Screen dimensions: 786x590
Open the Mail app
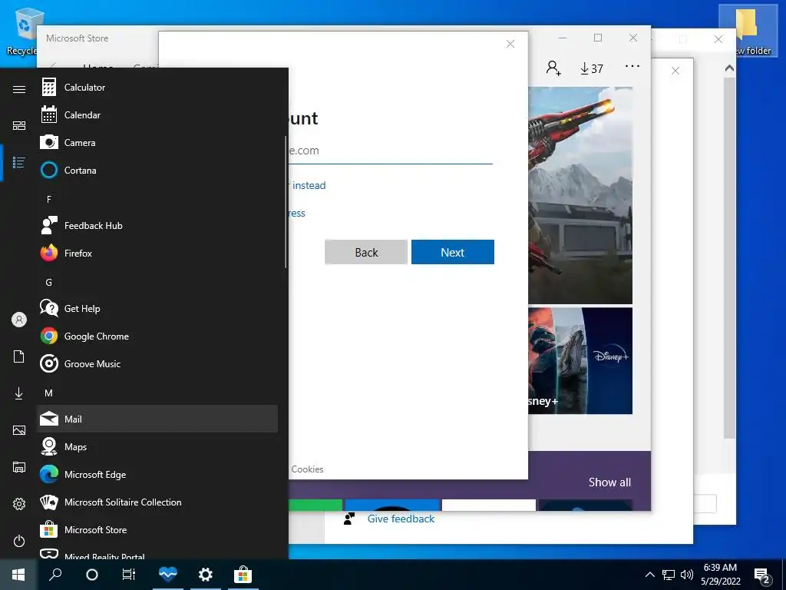[x=157, y=419]
